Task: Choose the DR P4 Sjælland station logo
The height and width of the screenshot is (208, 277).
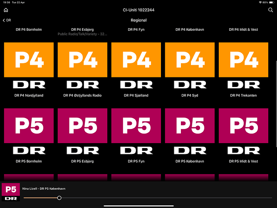Action: (136, 66)
